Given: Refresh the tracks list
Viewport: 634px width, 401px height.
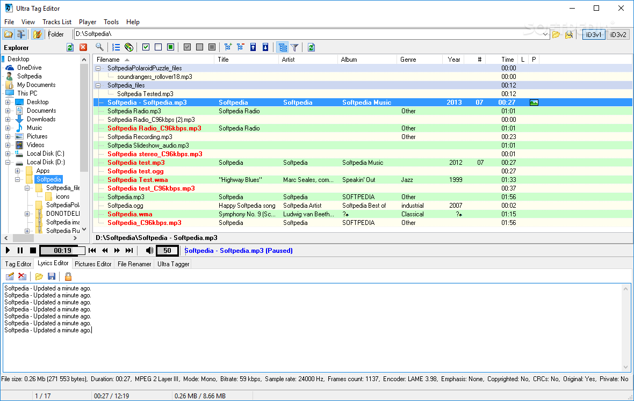Looking at the screenshot, I should pyautogui.click(x=311, y=47).
